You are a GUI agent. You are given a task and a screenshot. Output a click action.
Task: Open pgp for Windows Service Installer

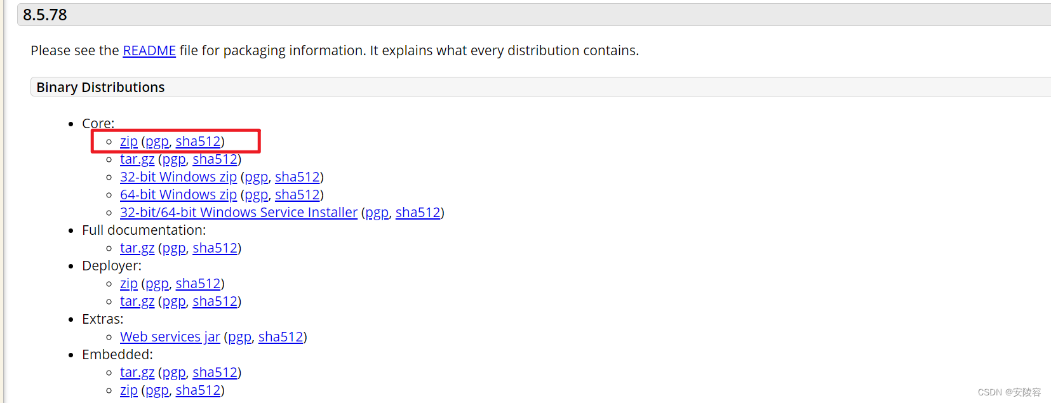point(377,213)
